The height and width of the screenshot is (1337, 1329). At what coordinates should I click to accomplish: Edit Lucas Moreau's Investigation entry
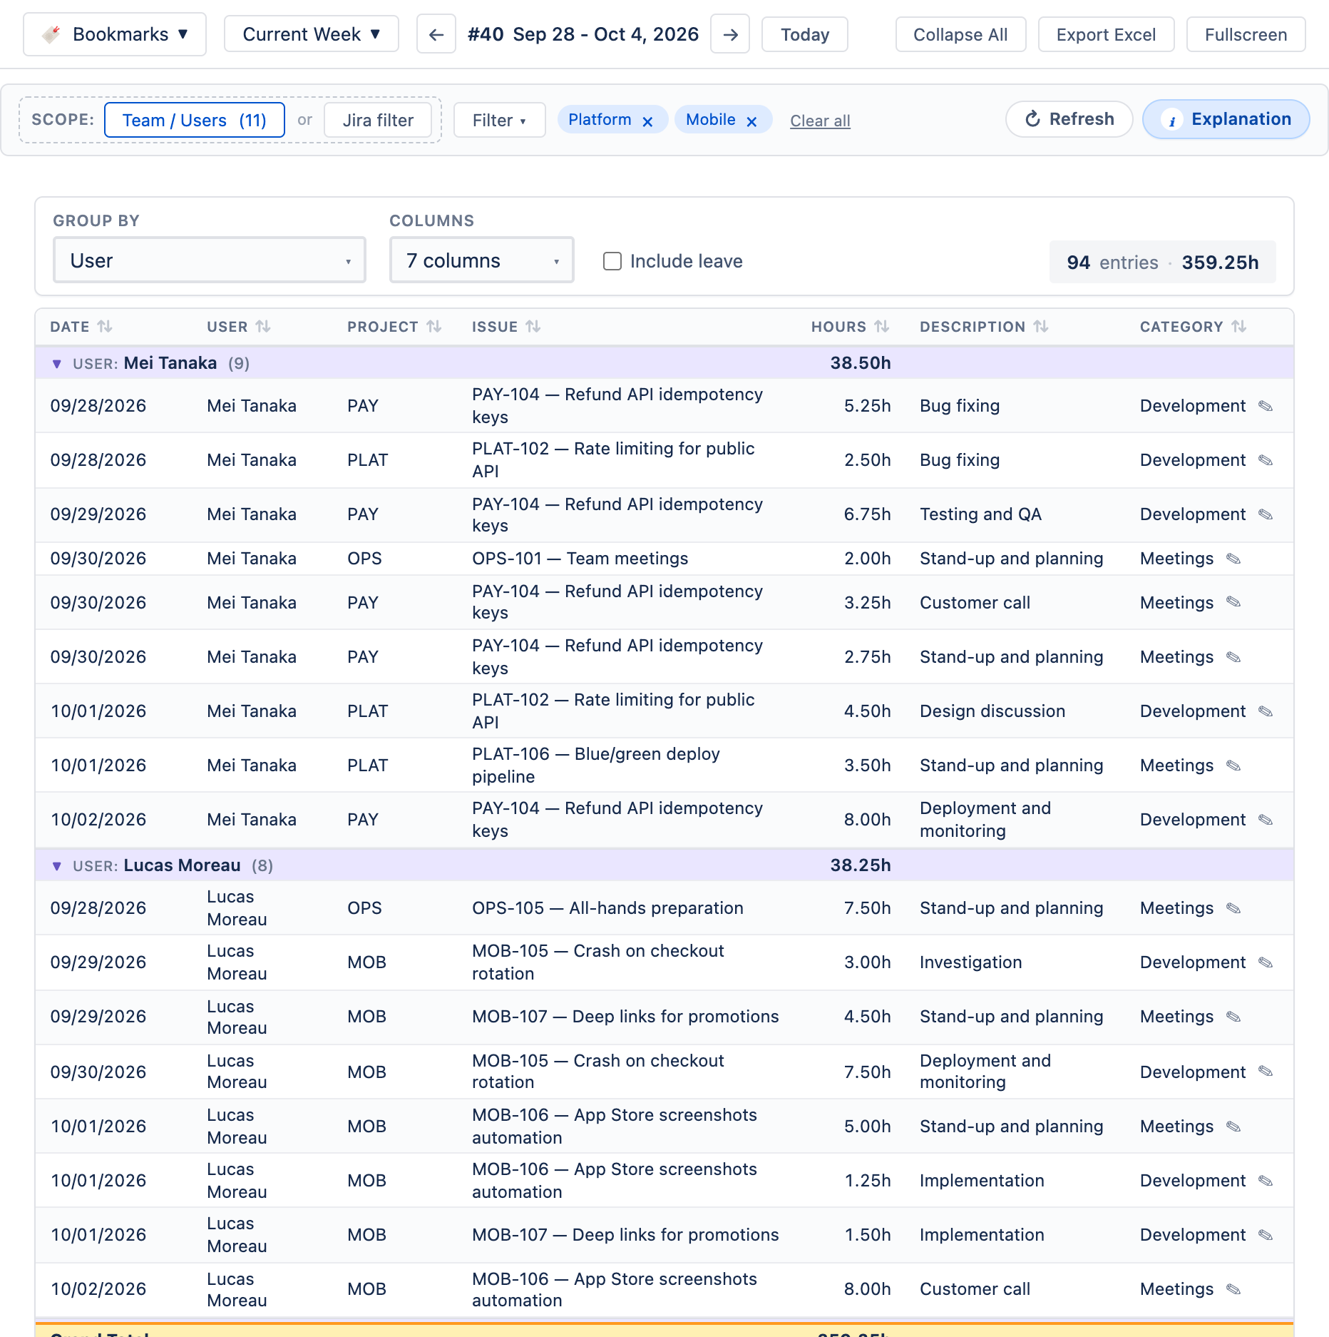(x=1266, y=962)
